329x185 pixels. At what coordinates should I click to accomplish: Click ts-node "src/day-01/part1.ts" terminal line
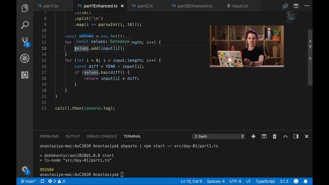click(x=76, y=160)
